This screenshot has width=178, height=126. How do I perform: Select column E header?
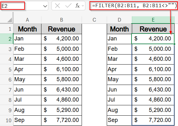pyautogui.click(x=153, y=20)
